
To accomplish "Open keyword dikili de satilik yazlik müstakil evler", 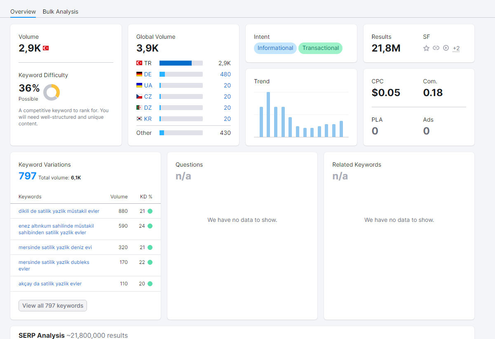I will tap(59, 211).
